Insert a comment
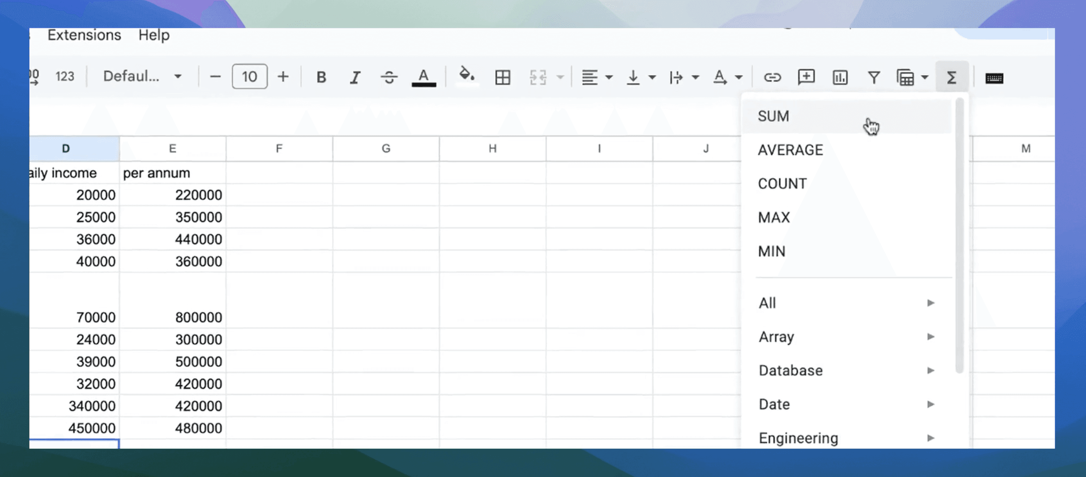Viewport: 1086px width, 477px height. [805, 77]
